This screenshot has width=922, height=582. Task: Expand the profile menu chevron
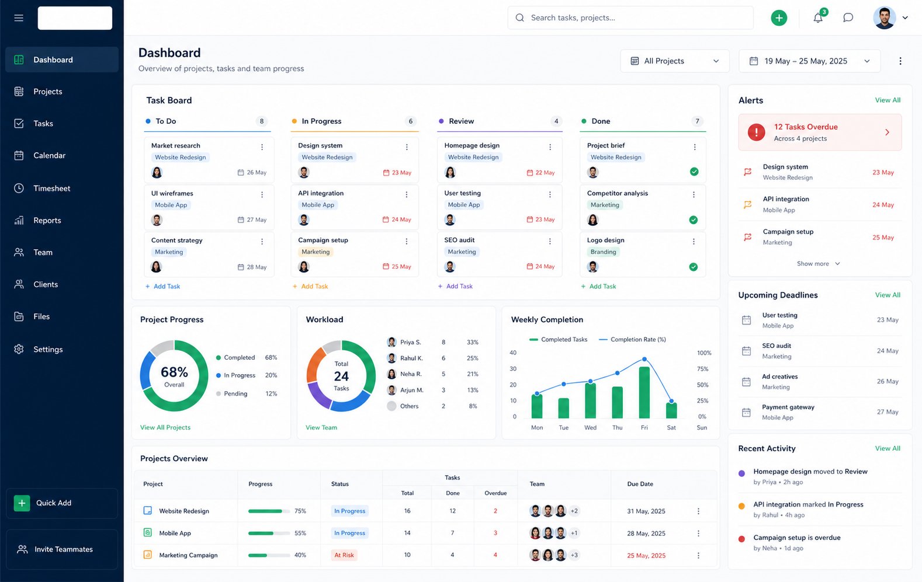pos(905,18)
